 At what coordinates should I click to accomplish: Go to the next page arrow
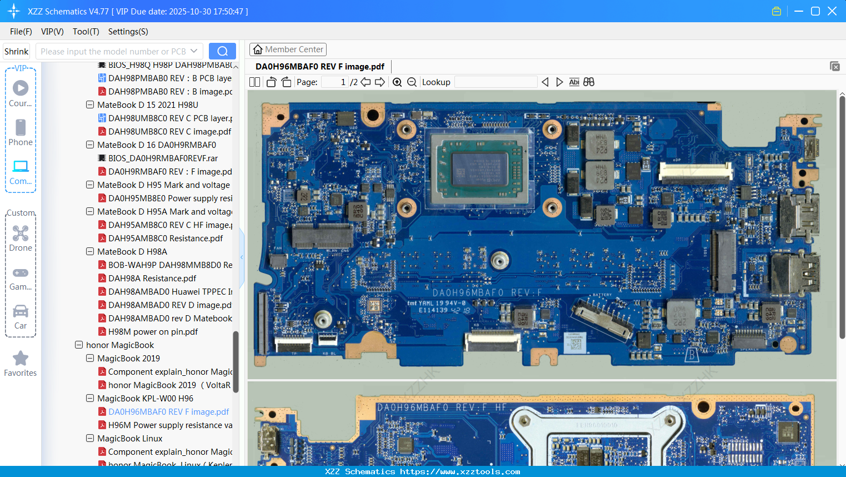(x=380, y=82)
